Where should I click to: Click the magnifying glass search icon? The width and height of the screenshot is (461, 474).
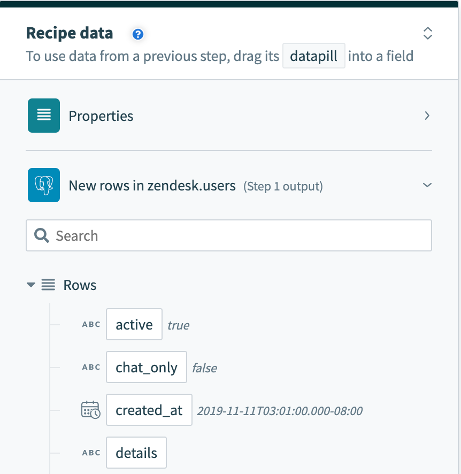(41, 235)
